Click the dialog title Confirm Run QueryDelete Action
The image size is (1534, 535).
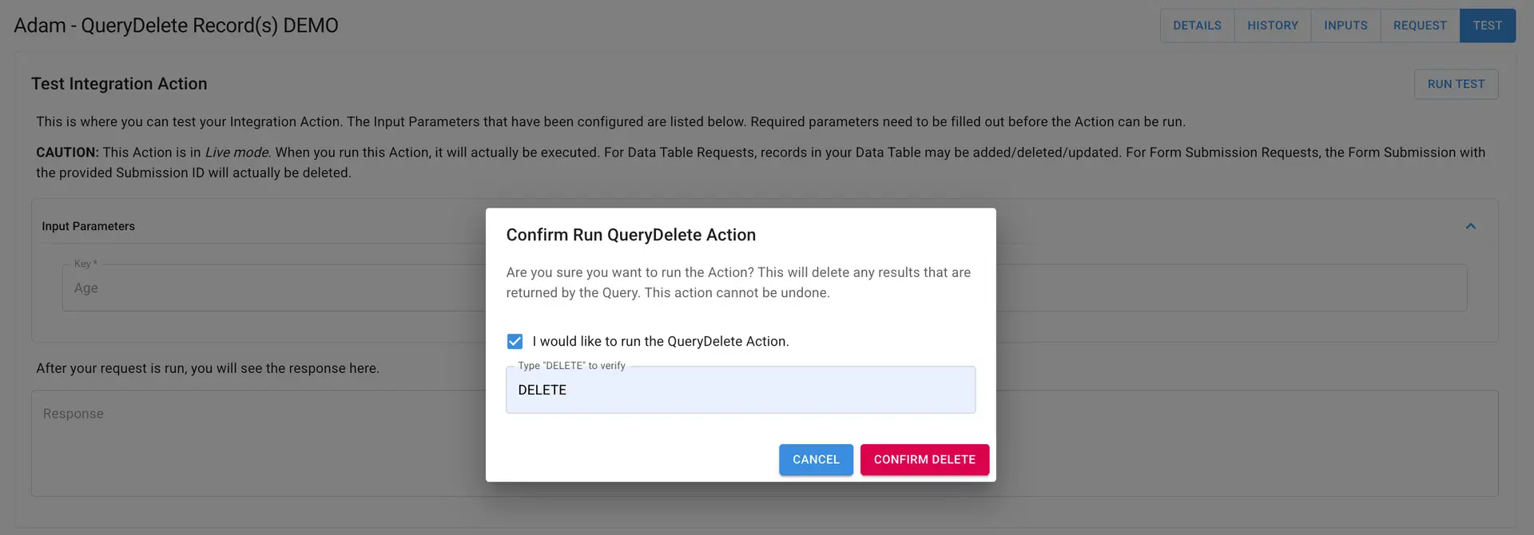631,234
